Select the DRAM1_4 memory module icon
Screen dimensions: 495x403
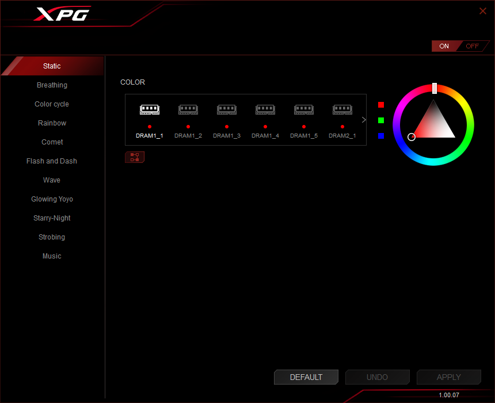point(265,109)
